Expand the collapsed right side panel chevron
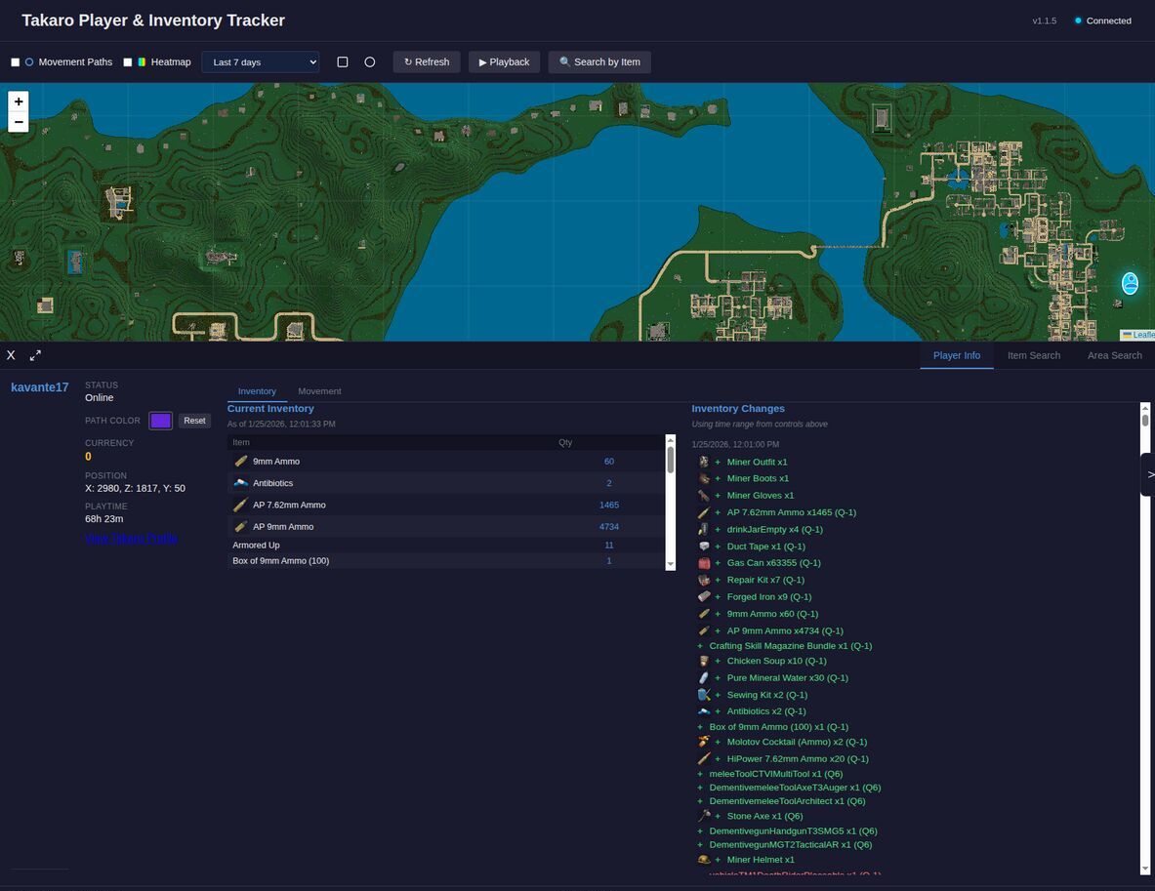 click(1150, 474)
